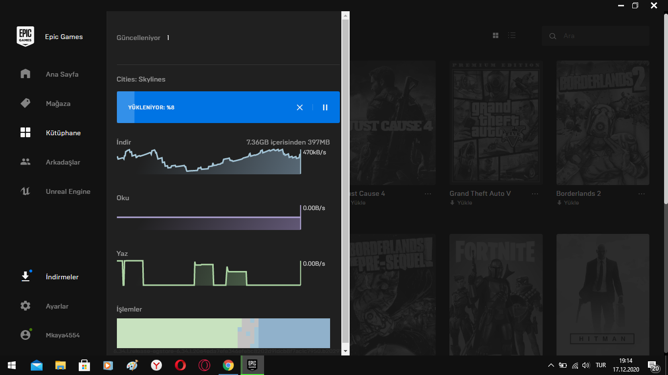Click Yükle under Grand Theft Auto V
Screen dimensions: 668x375
pos(461,203)
